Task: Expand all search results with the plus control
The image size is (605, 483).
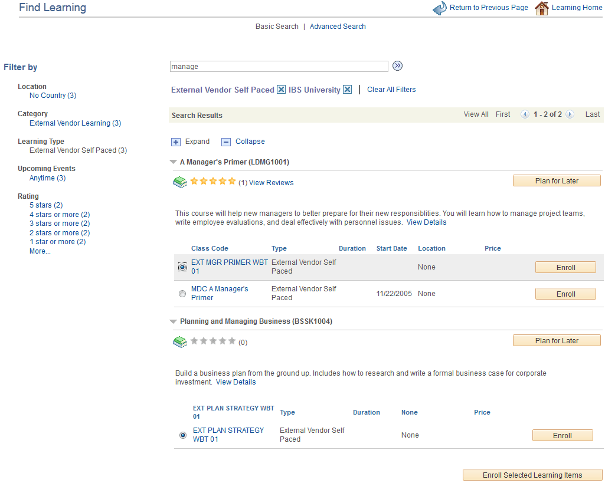Action: pyautogui.click(x=175, y=142)
